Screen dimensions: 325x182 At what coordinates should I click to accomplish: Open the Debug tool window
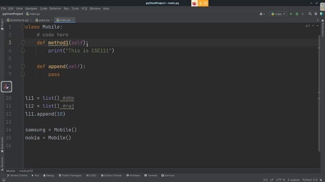(x=49, y=175)
